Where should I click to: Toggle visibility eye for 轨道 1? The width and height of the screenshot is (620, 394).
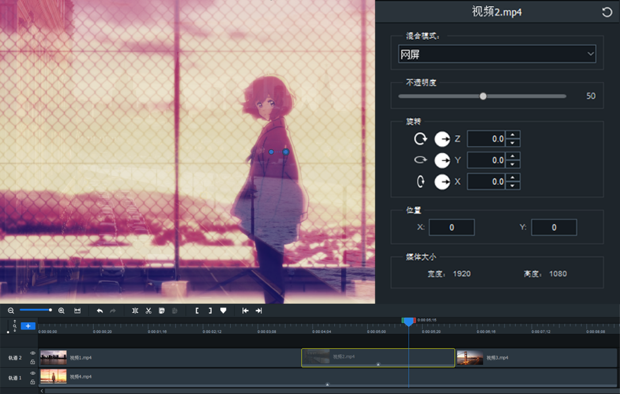coord(33,373)
